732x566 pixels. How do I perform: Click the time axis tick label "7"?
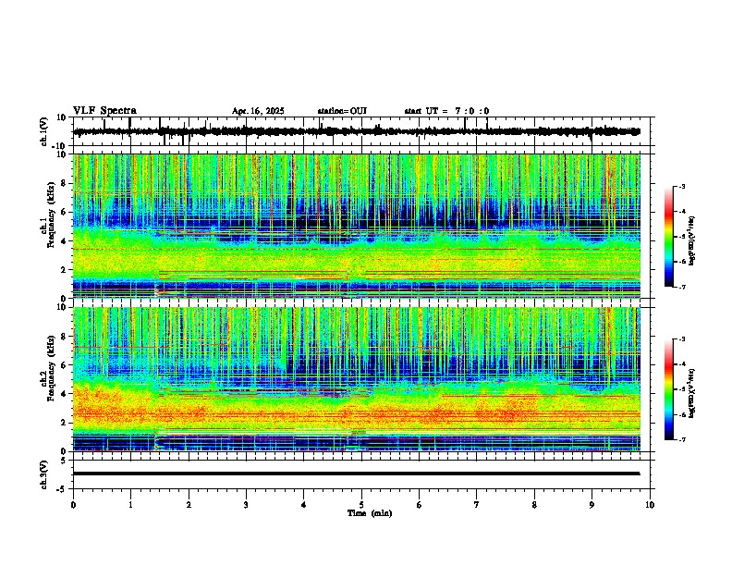[x=477, y=505]
